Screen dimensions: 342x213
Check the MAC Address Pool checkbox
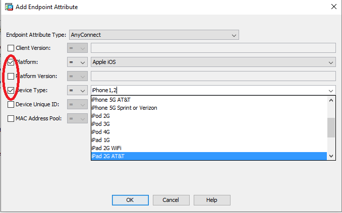click(11, 119)
